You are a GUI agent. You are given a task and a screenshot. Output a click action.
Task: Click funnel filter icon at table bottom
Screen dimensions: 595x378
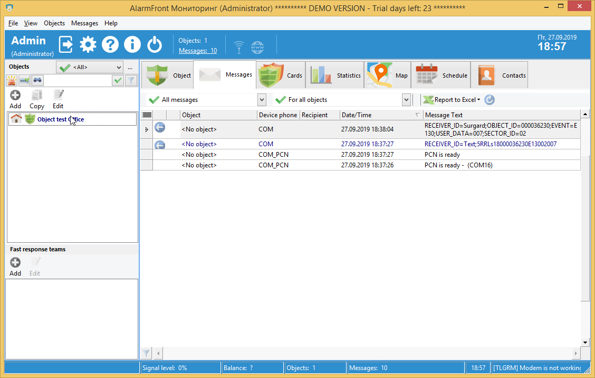point(146,353)
